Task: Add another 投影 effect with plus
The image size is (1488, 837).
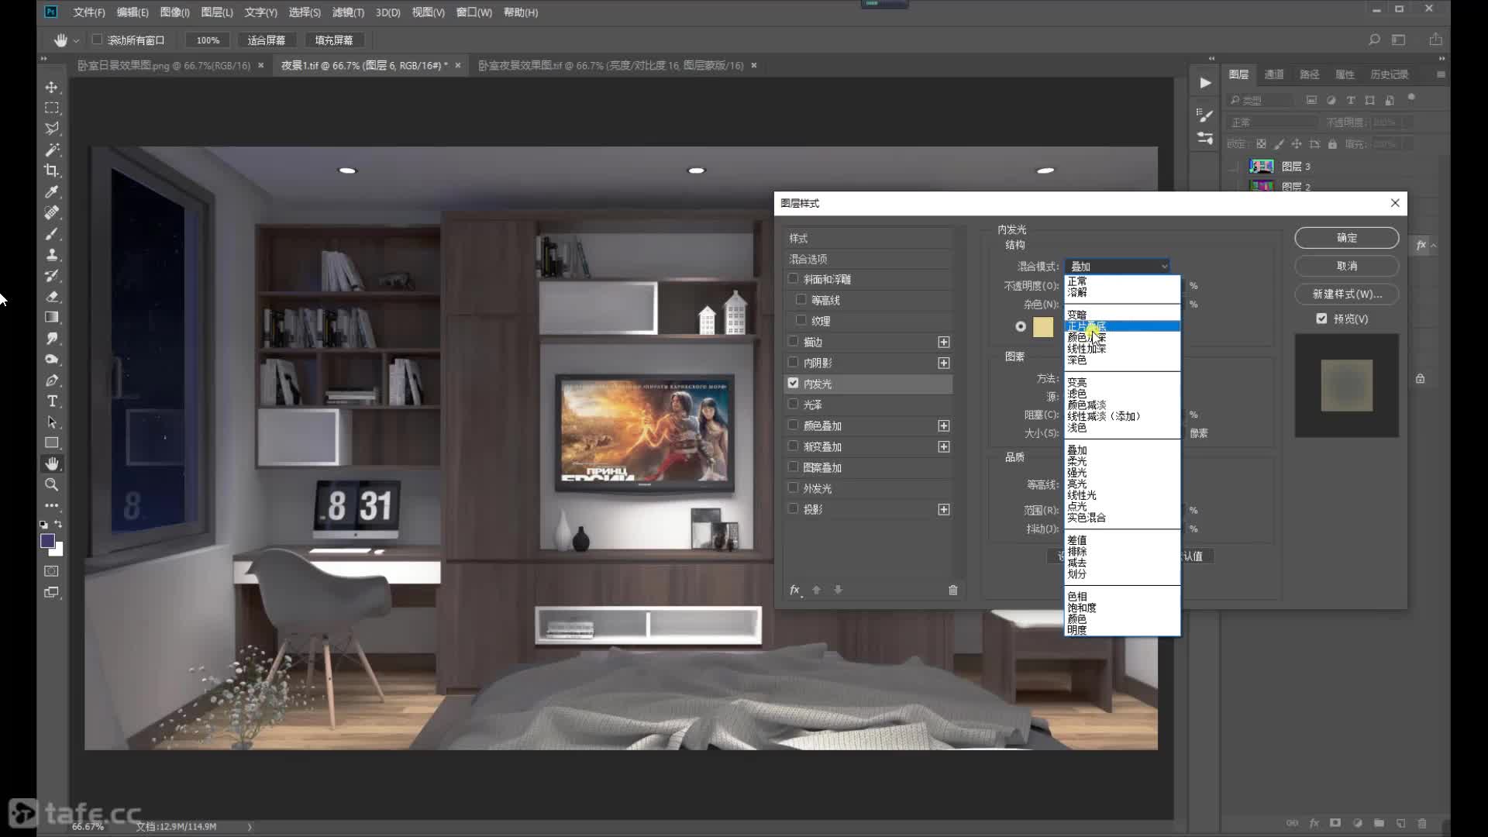Action: click(944, 509)
